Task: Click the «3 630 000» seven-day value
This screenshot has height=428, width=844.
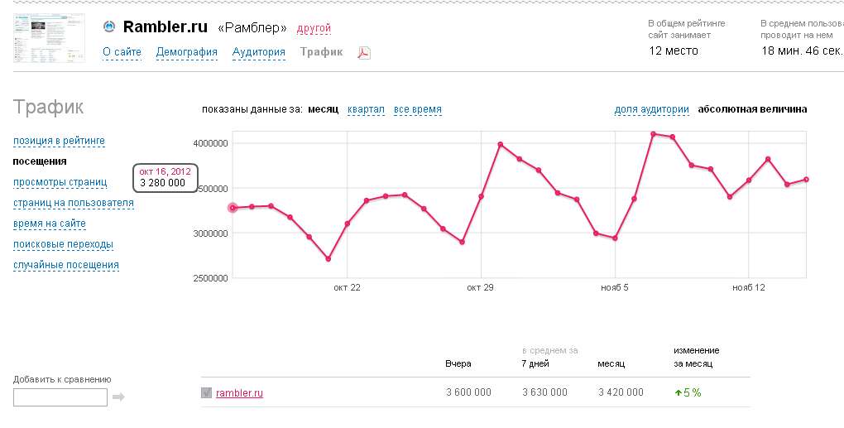Action: click(x=544, y=392)
